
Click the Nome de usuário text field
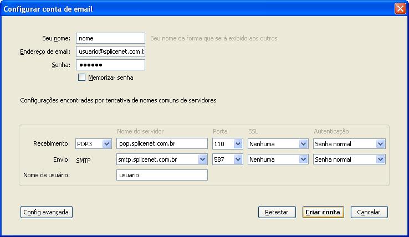pos(162,175)
